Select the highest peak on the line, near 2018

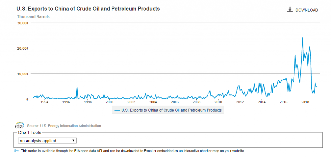click(302, 38)
